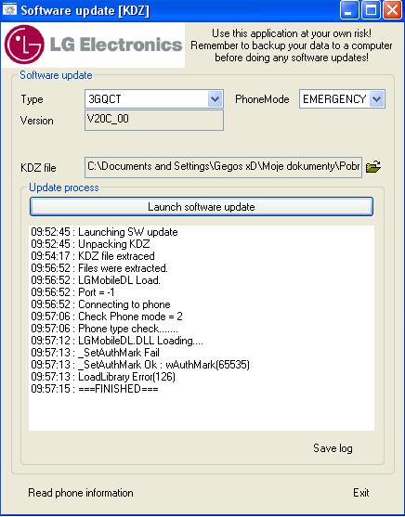Select the 3GQCT Type combo box

(154, 99)
